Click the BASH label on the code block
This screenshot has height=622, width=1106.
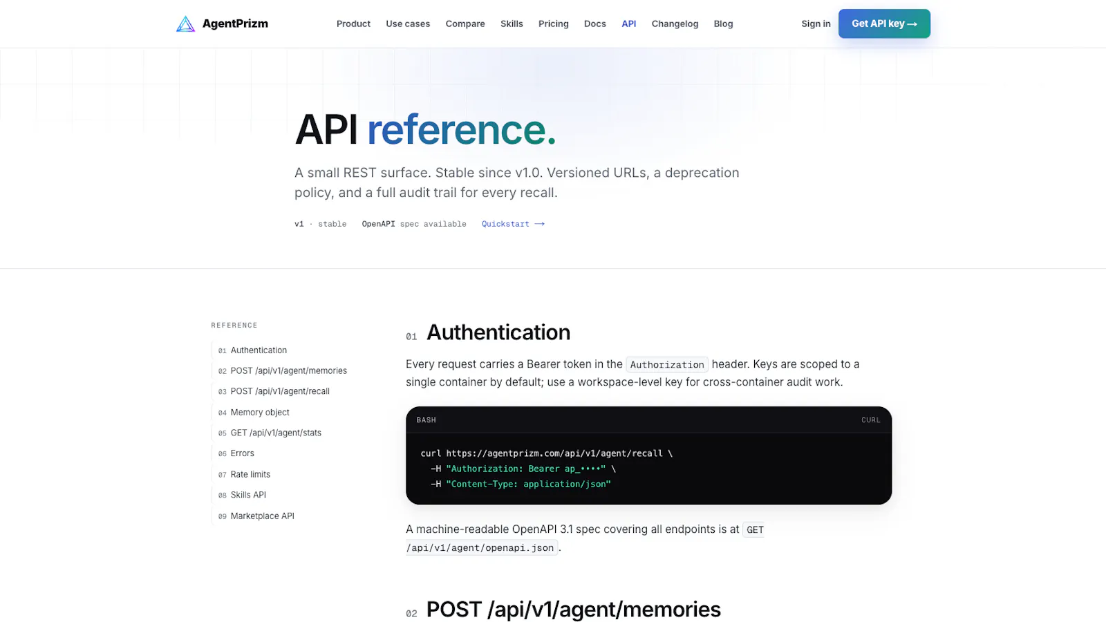pos(427,420)
